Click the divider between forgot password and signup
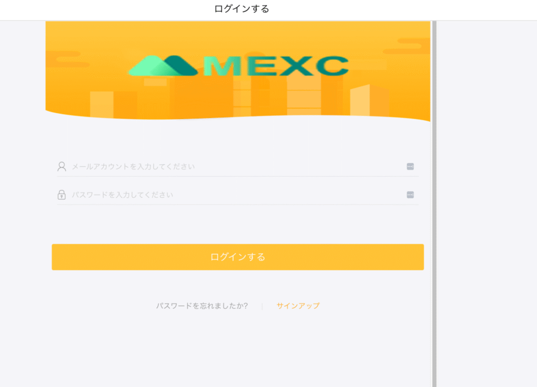Viewport: 537px width, 387px height. 262,306
